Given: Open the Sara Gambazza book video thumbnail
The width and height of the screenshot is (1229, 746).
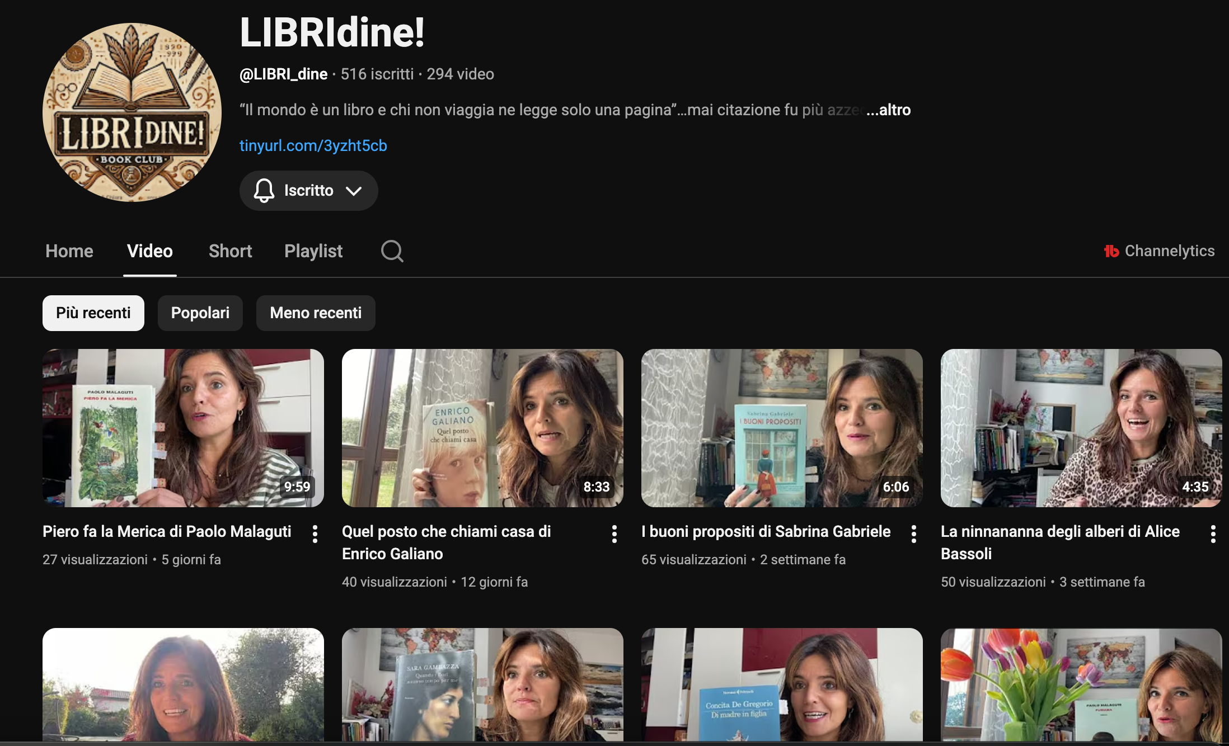Looking at the screenshot, I should click(482, 684).
